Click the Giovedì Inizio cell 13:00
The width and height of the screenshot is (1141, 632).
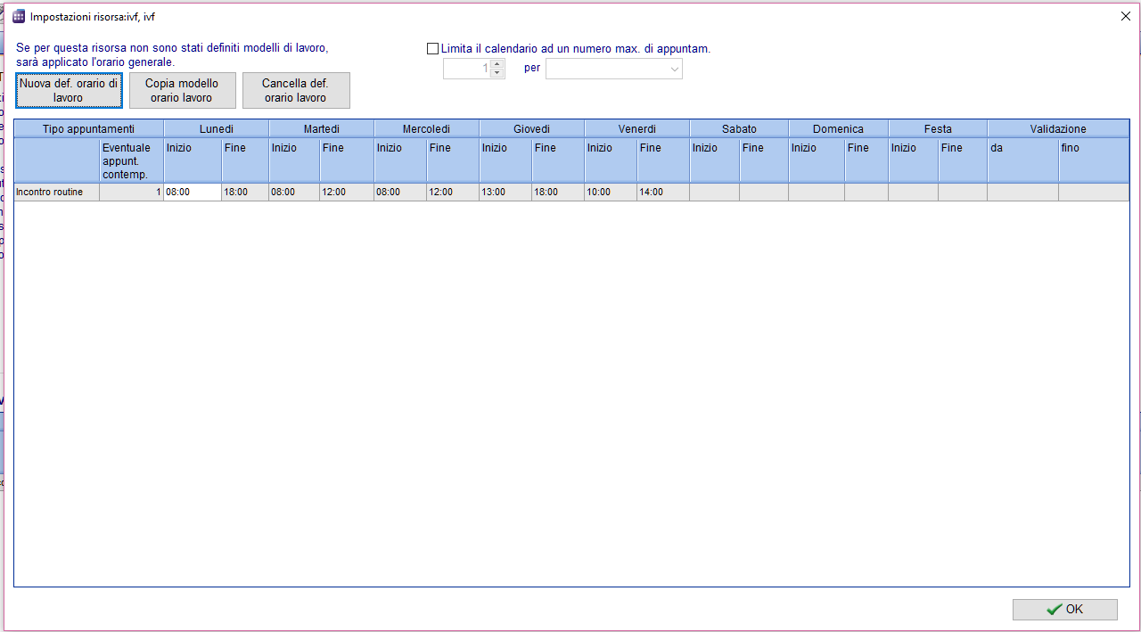[505, 192]
